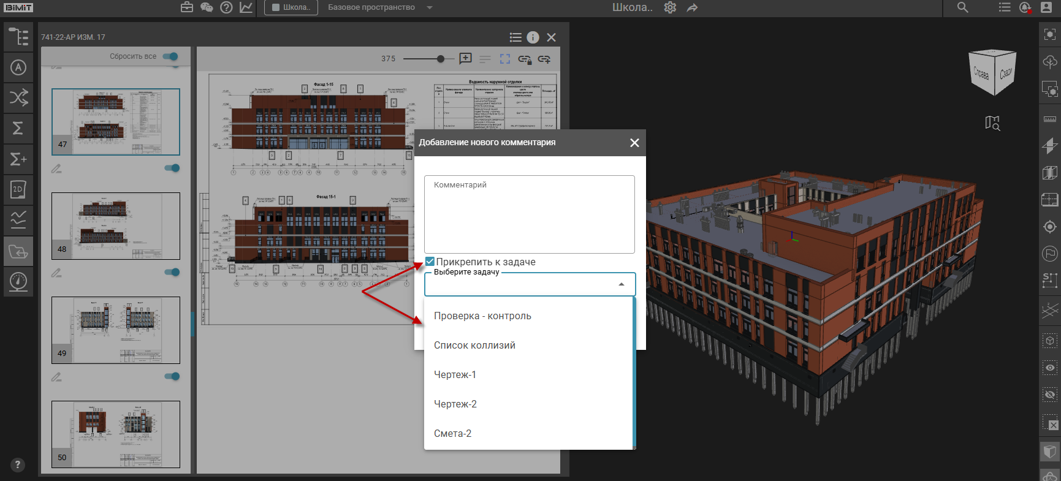Toggle the 'Сбросить все' switch
The height and width of the screenshot is (481, 1061).
click(x=170, y=56)
